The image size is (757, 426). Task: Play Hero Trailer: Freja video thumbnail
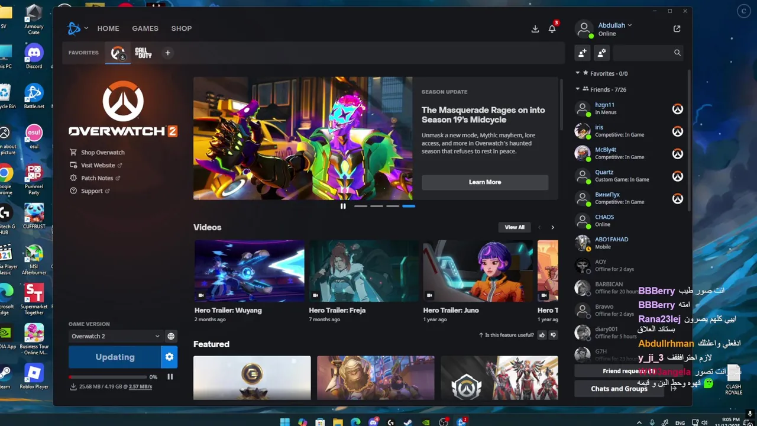364,271
